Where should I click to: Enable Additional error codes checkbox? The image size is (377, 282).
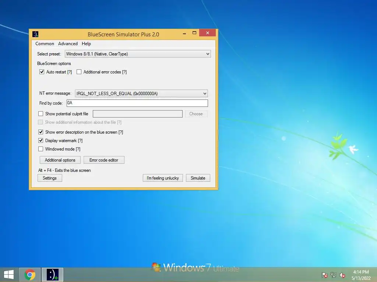pos(79,72)
